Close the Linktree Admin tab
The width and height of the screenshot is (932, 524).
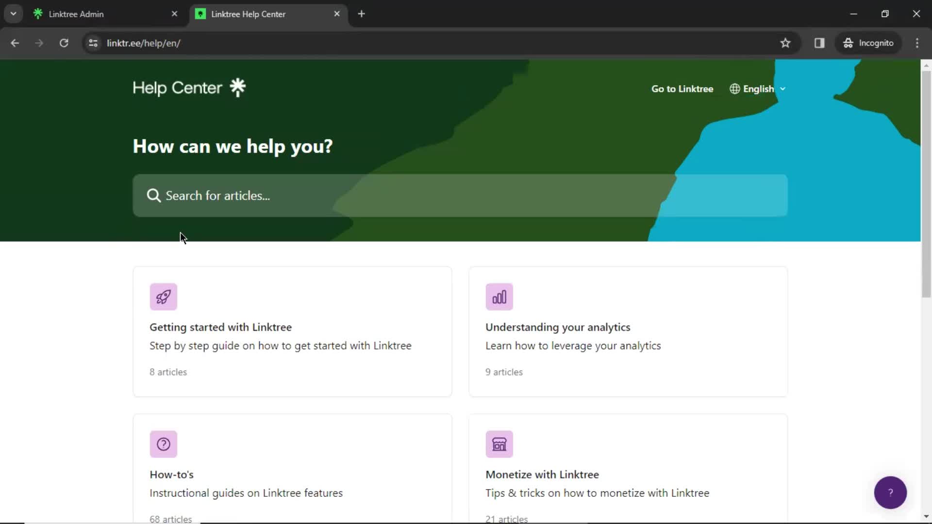[x=174, y=14]
